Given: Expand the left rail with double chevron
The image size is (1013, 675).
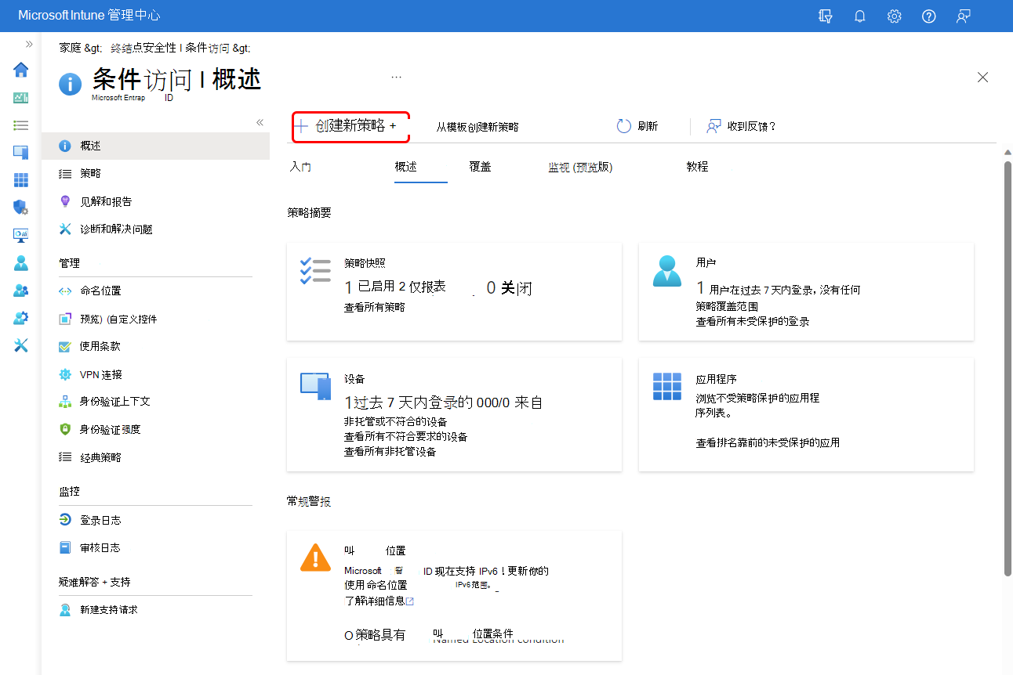Looking at the screenshot, I should (29, 44).
